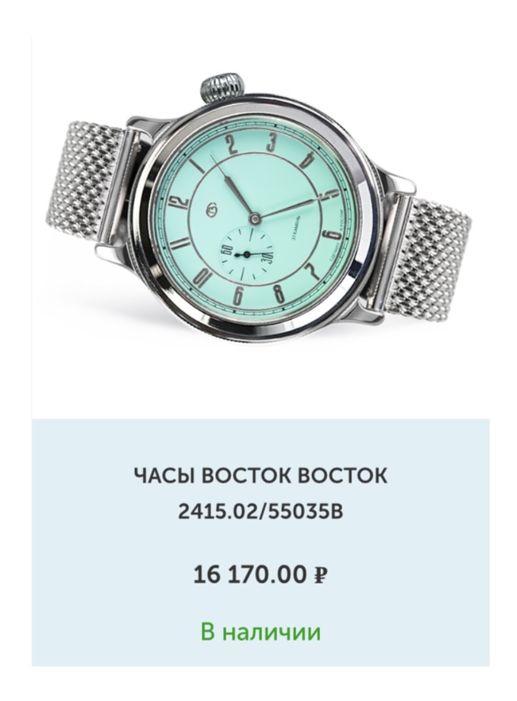Click the model number 2415.02/55035B

(260, 511)
